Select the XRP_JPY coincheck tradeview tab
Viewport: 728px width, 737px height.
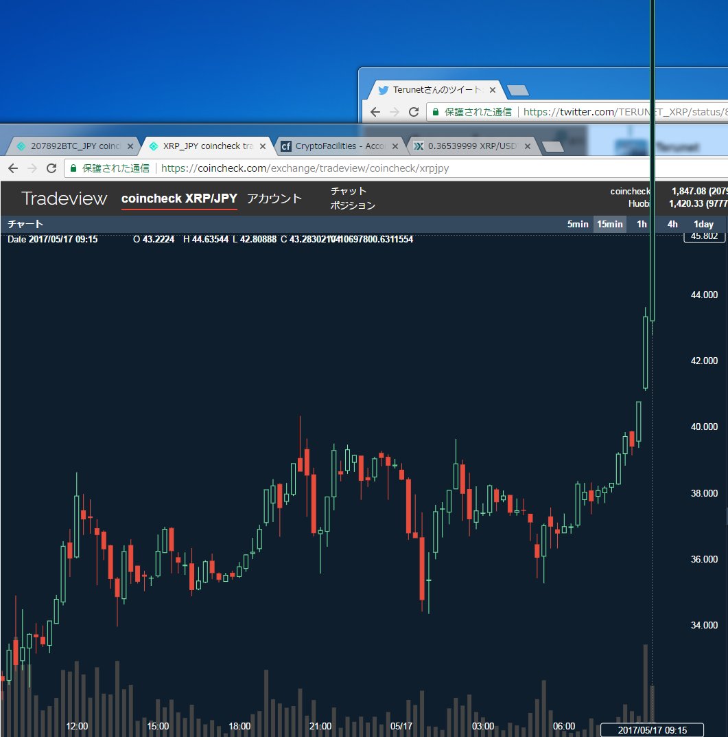(207, 146)
